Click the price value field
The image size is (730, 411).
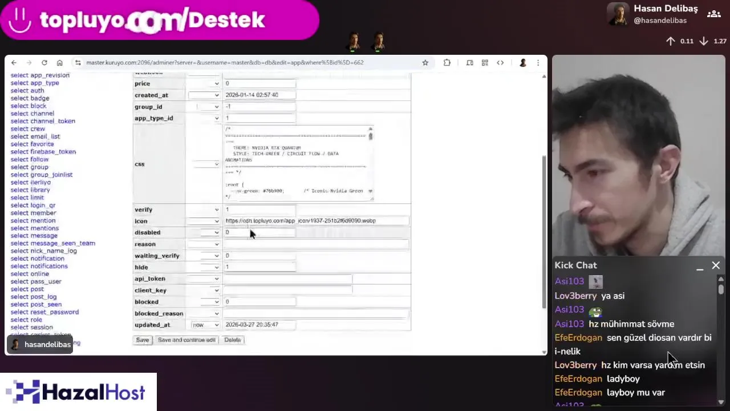(x=259, y=84)
